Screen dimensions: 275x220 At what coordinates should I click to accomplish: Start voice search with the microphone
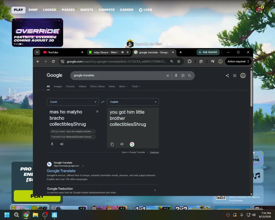pos(176,75)
